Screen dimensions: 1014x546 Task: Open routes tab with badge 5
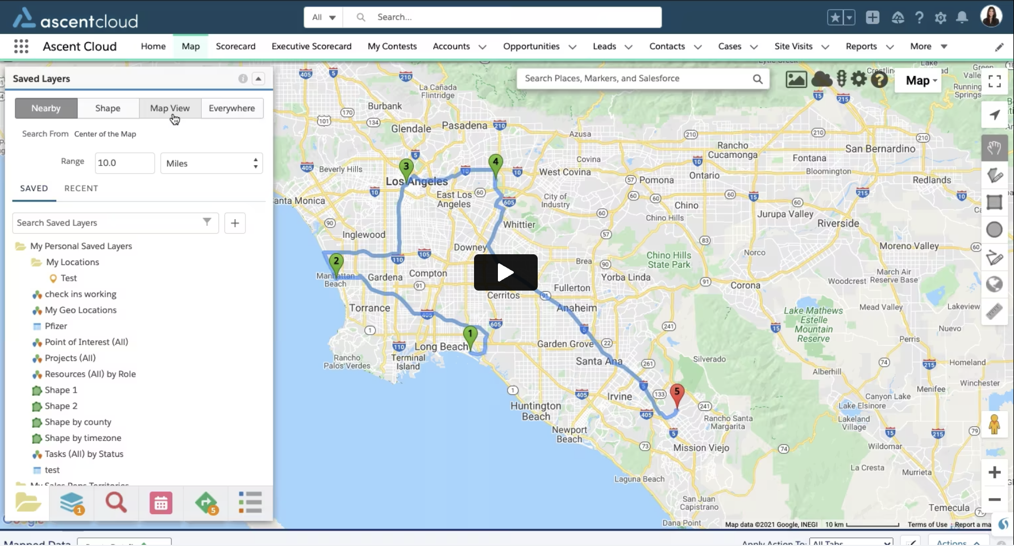click(206, 503)
